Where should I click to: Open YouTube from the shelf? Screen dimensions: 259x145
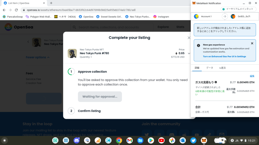click(161, 140)
